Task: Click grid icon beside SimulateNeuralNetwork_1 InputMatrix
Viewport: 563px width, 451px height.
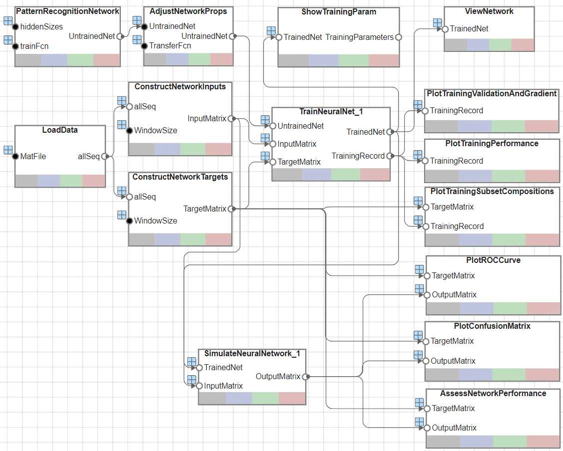Action: tap(191, 380)
